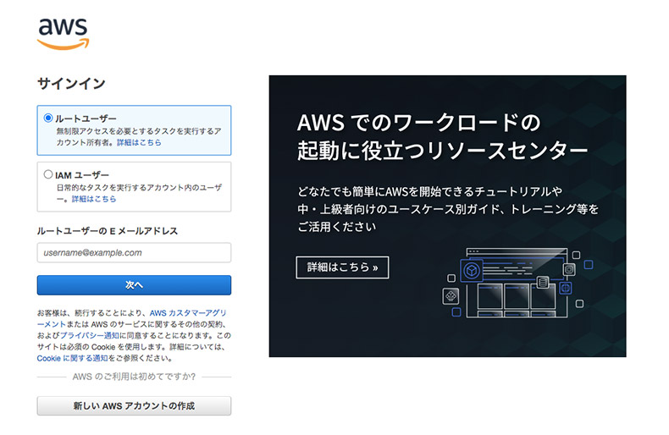Select the ルートユーザー radio button
Image resolution: width=669 pixels, height=435 pixels.
48,118
